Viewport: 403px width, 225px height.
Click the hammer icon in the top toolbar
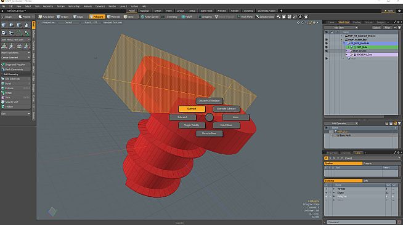[x=279, y=17]
